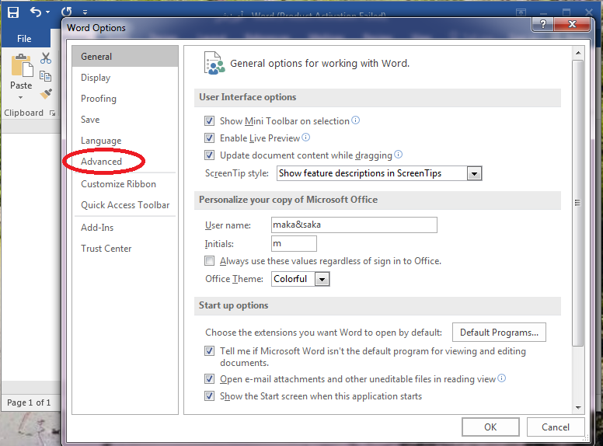Click the options scrollbar up arrow

pos(578,53)
